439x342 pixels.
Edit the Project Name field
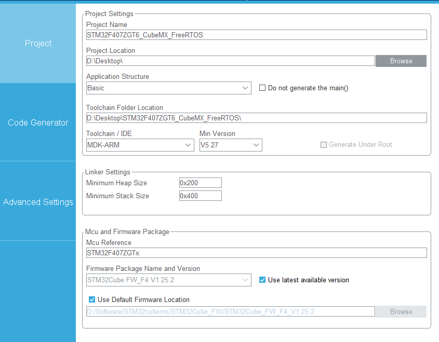(257, 35)
